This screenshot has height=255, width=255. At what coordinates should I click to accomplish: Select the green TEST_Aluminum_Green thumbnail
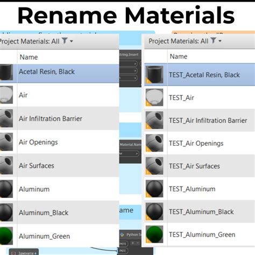(x=154, y=234)
